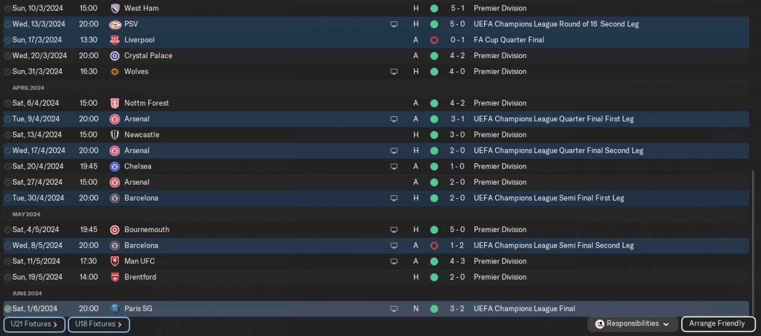Click the red loss indicator on Liverpool row
This screenshot has height=336, width=761.
[434, 40]
